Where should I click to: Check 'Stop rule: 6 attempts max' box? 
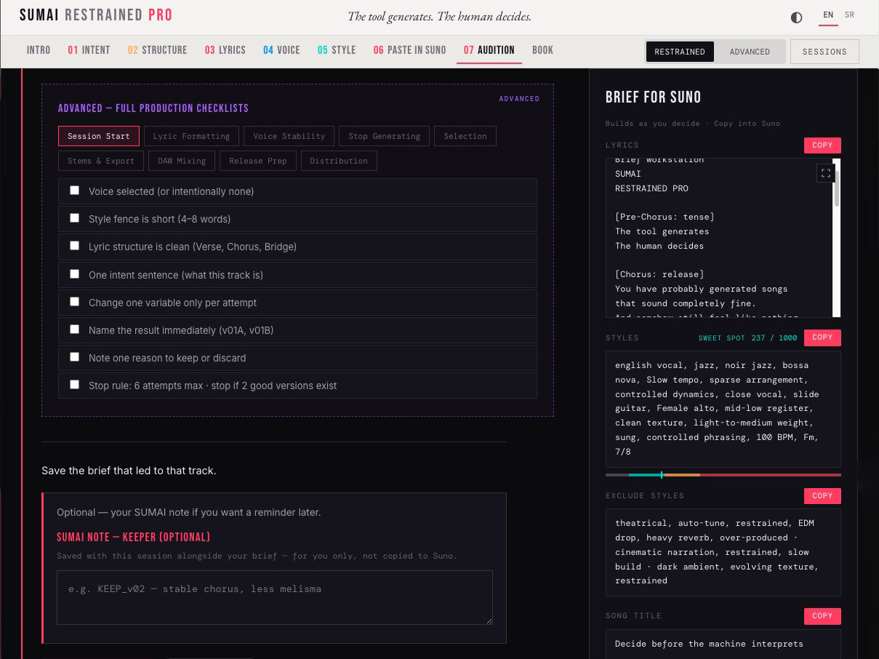74,385
